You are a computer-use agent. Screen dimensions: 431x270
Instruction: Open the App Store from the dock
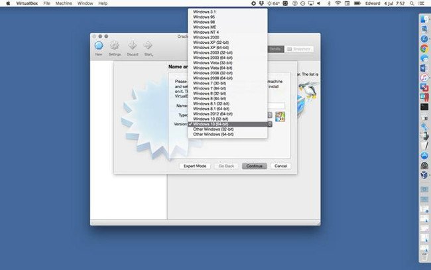click(x=424, y=155)
